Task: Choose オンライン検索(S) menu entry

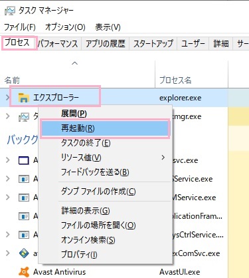Action: pos(105,240)
